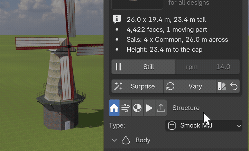Image resolution: width=249 pixels, height=151 pixels.
Task: Click the Vary refresh button
Action: click(x=190, y=86)
